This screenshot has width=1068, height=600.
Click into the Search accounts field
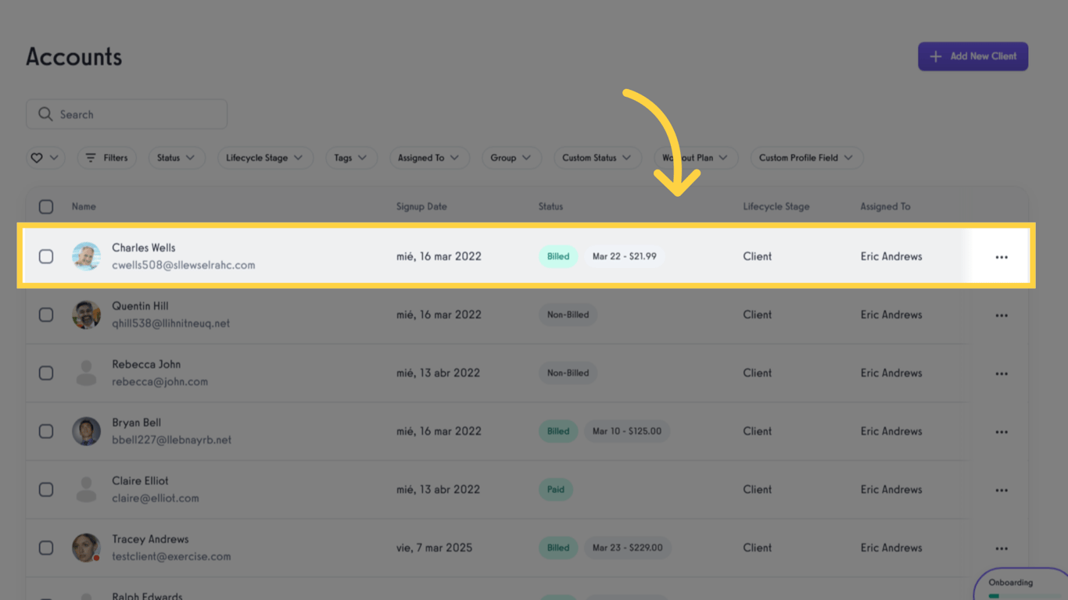tap(127, 114)
